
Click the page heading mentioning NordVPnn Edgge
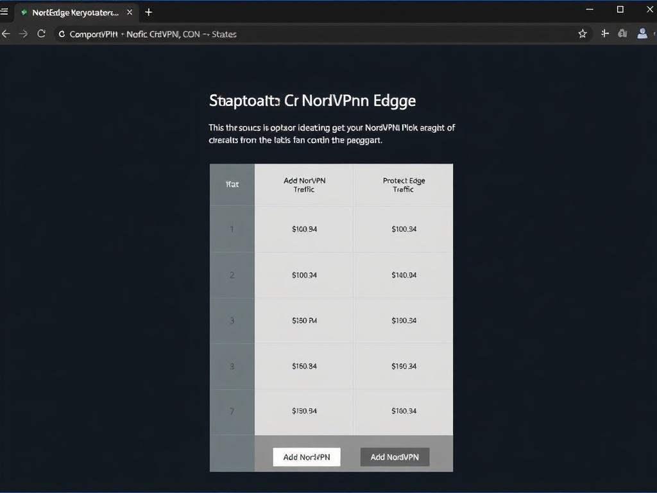click(312, 101)
